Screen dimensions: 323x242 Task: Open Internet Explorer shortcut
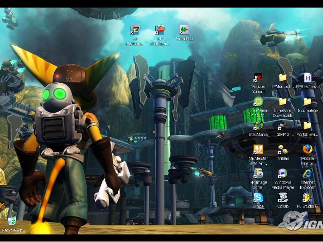click(x=307, y=174)
